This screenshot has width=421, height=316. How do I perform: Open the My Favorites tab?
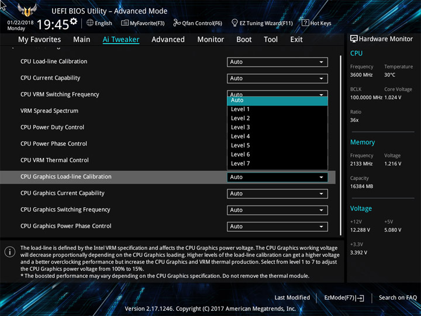[x=40, y=40]
